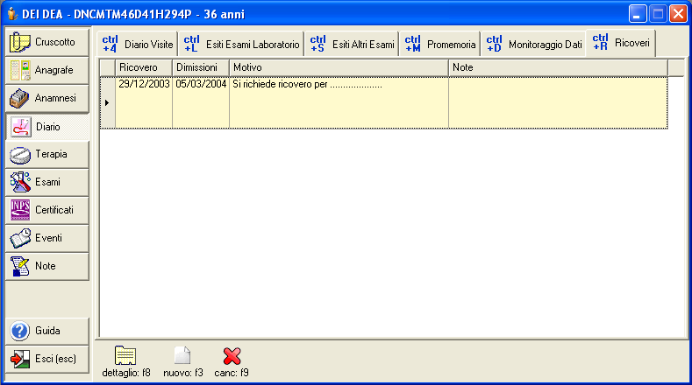Open the Cruscotto dashboard section
This screenshot has height=385, width=692.
(x=46, y=42)
